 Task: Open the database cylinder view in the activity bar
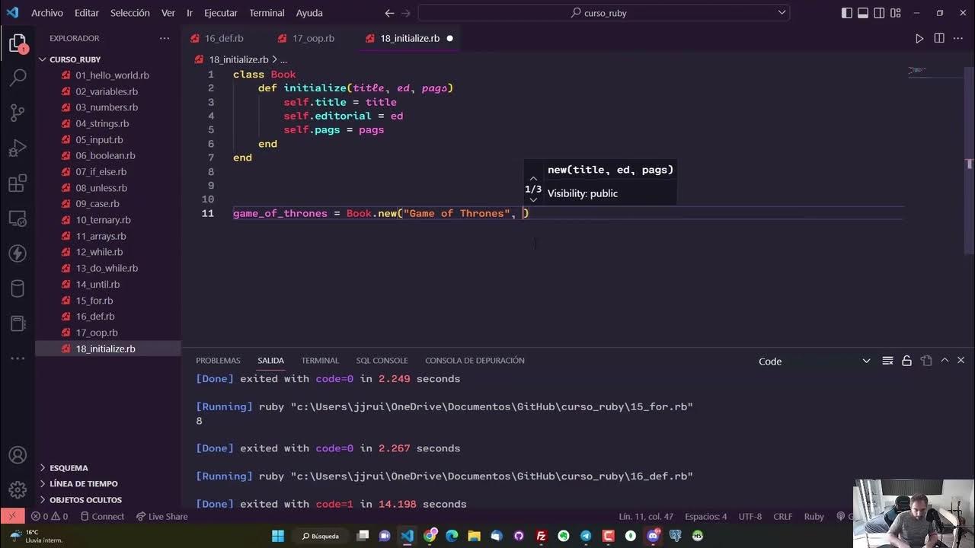[18, 288]
